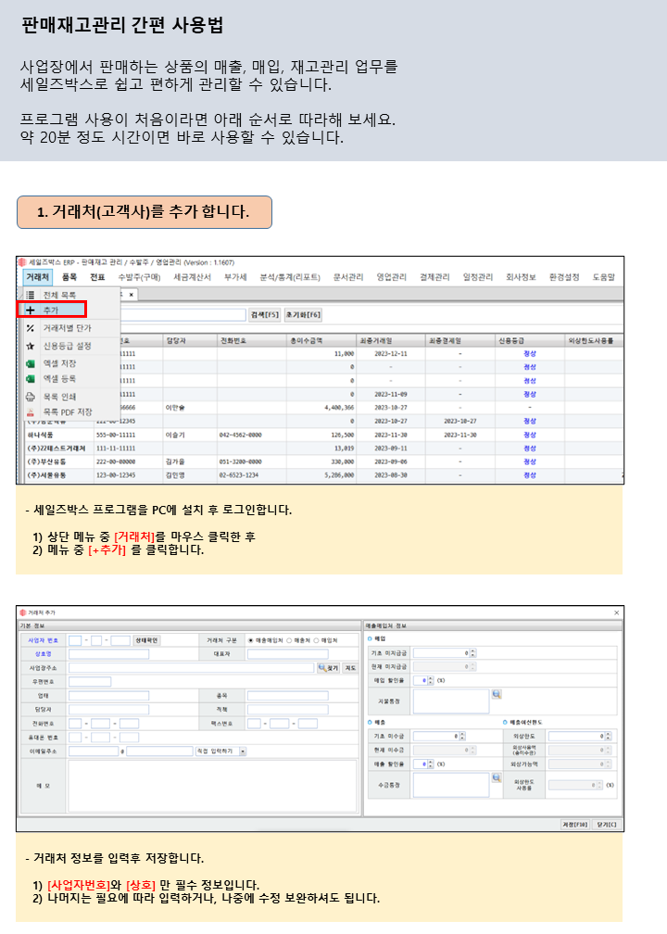Adjust the 기초 미수금 spinner

[x=461, y=737]
